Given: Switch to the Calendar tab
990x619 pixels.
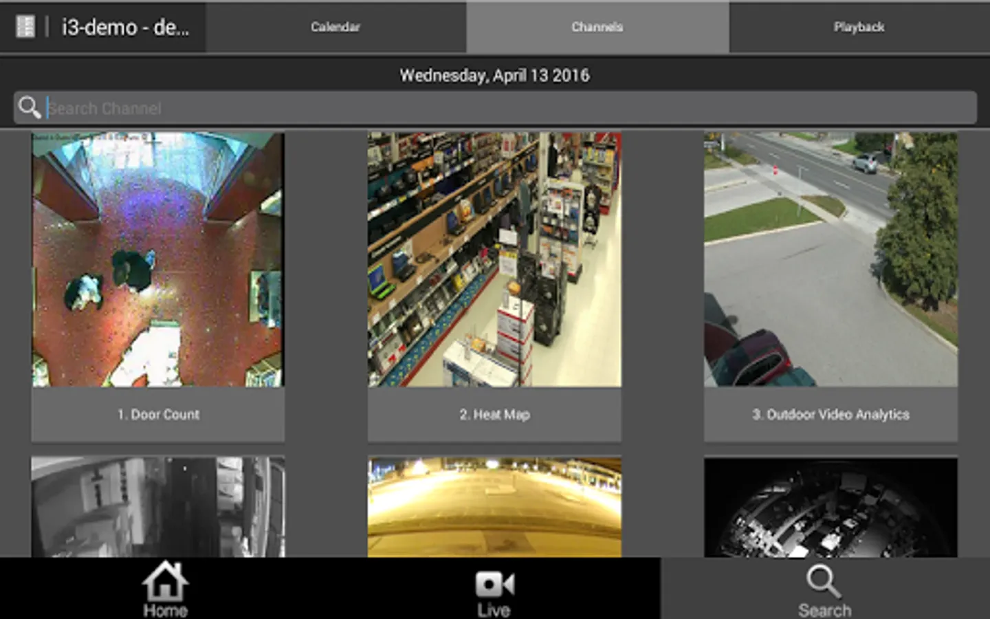Looking at the screenshot, I should (x=335, y=27).
